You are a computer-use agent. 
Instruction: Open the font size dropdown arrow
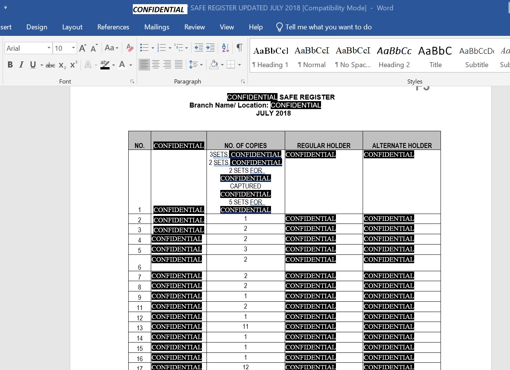point(74,48)
